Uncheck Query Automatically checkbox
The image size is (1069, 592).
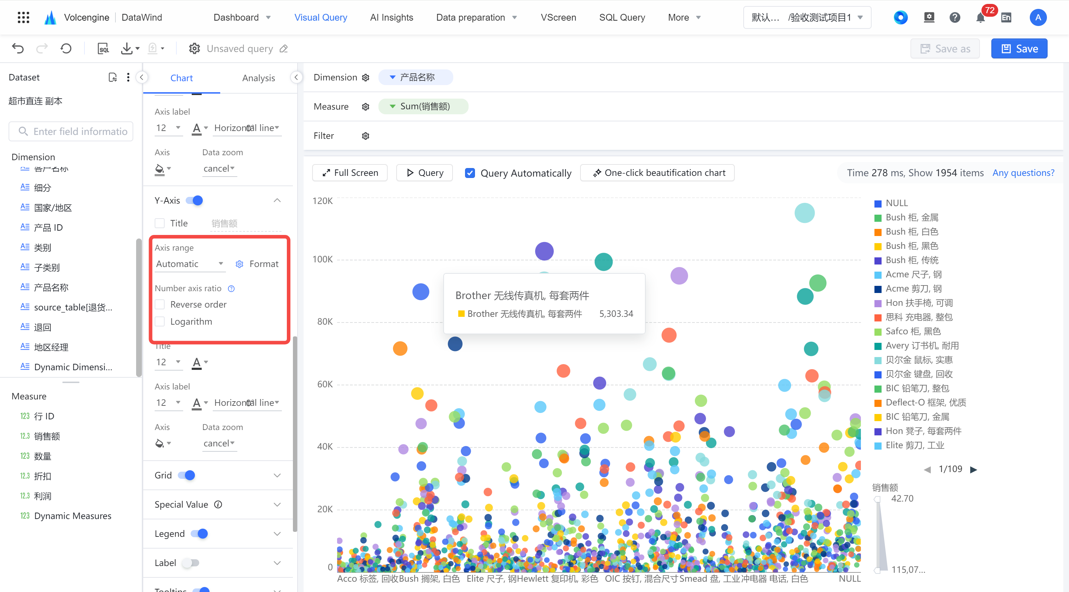470,173
